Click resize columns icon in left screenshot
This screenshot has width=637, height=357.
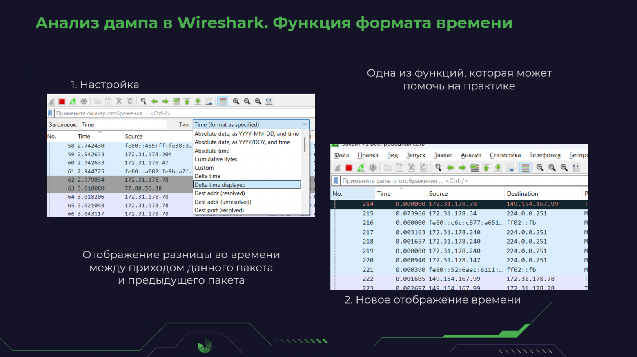[x=269, y=102]
